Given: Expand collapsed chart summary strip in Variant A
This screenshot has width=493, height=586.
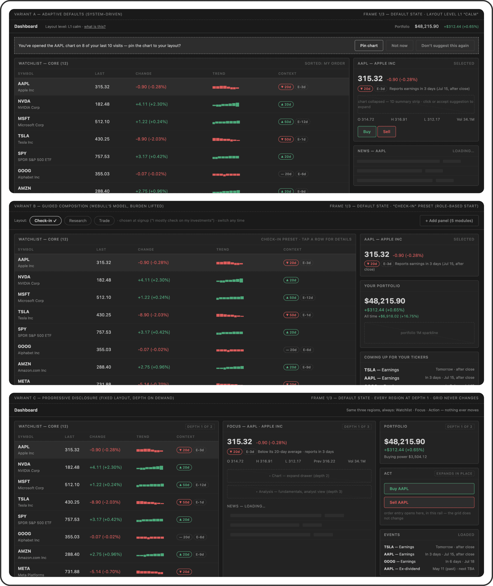Looking at the screenshot, I should coord(416,104).
